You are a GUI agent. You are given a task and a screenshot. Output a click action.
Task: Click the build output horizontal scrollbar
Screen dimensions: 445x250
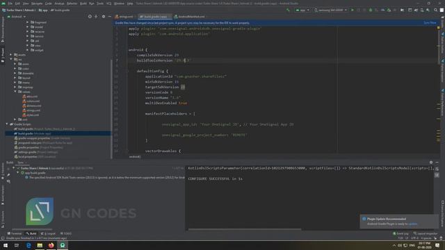point(245,229)
